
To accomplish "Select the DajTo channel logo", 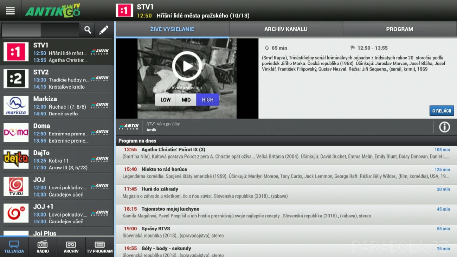I will click(16, 159).
